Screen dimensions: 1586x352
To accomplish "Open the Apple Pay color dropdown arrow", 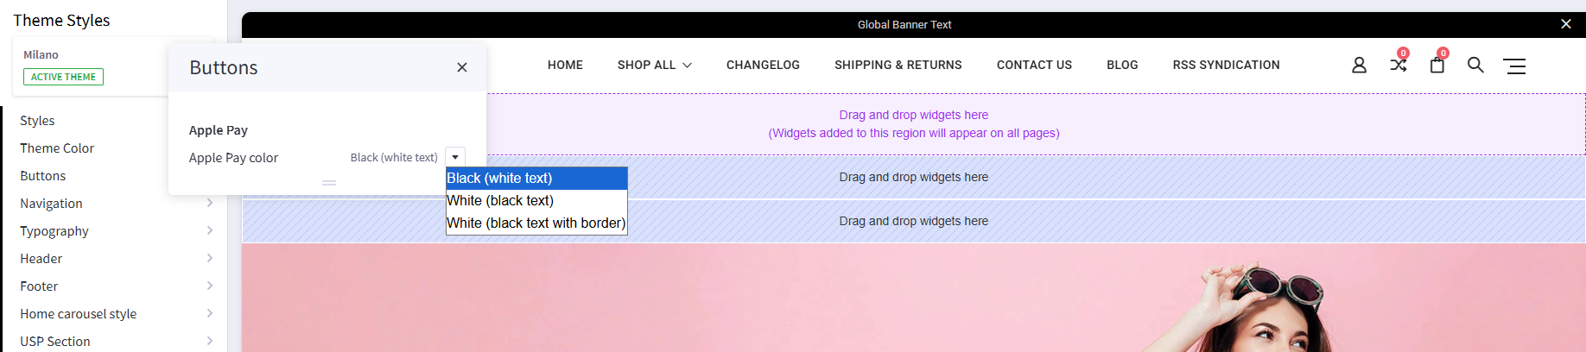I will tap(455, 157).
